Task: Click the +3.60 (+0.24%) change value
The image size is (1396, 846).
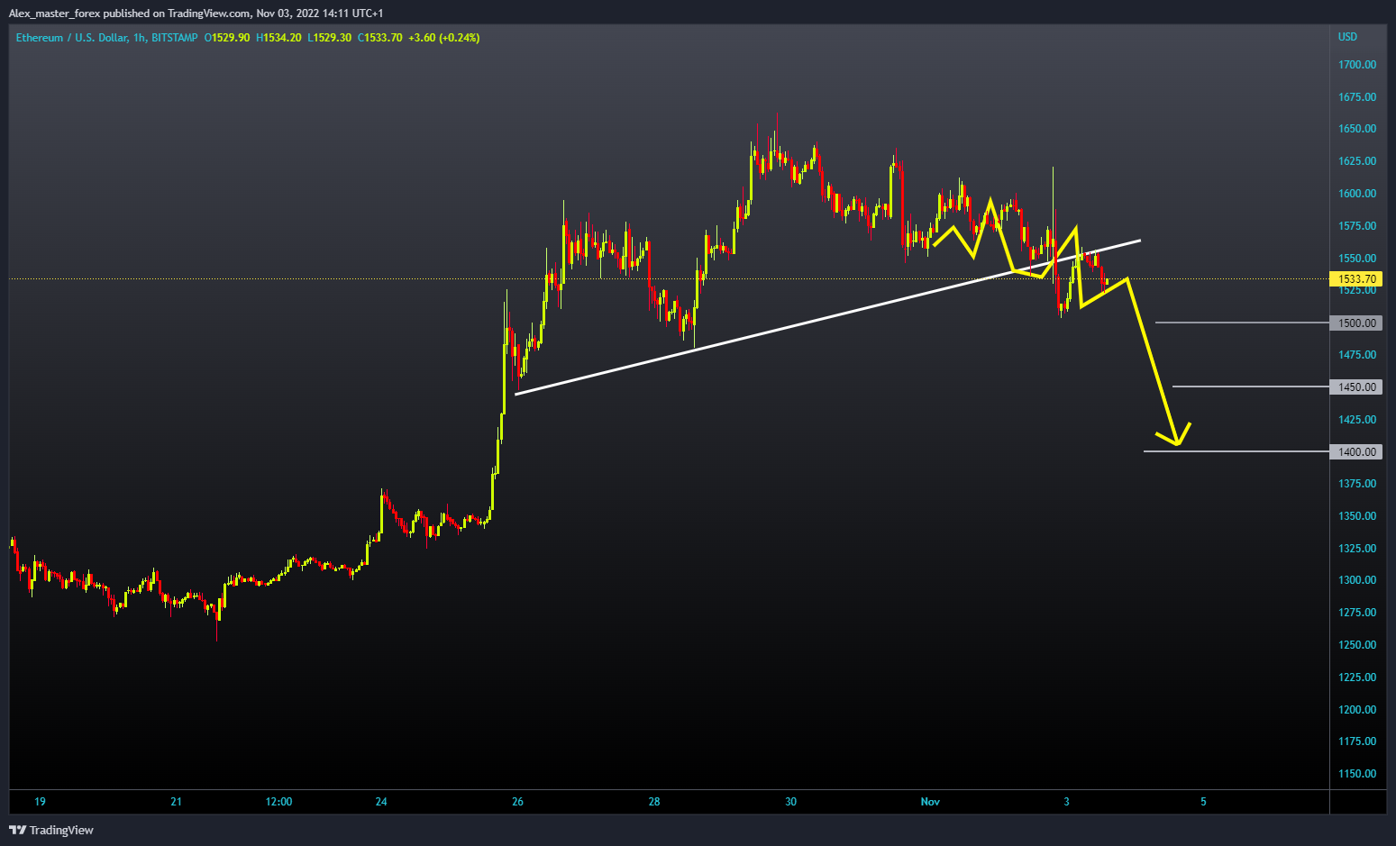Action: pos(443,38)
